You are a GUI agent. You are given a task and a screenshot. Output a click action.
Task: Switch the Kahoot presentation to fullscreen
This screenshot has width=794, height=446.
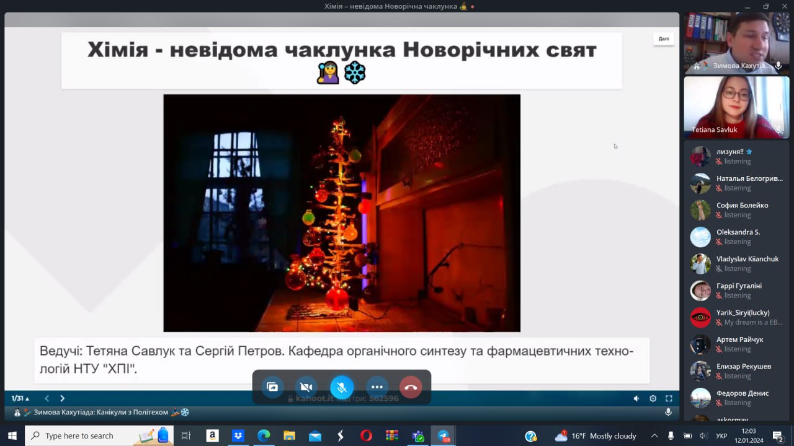669,398
